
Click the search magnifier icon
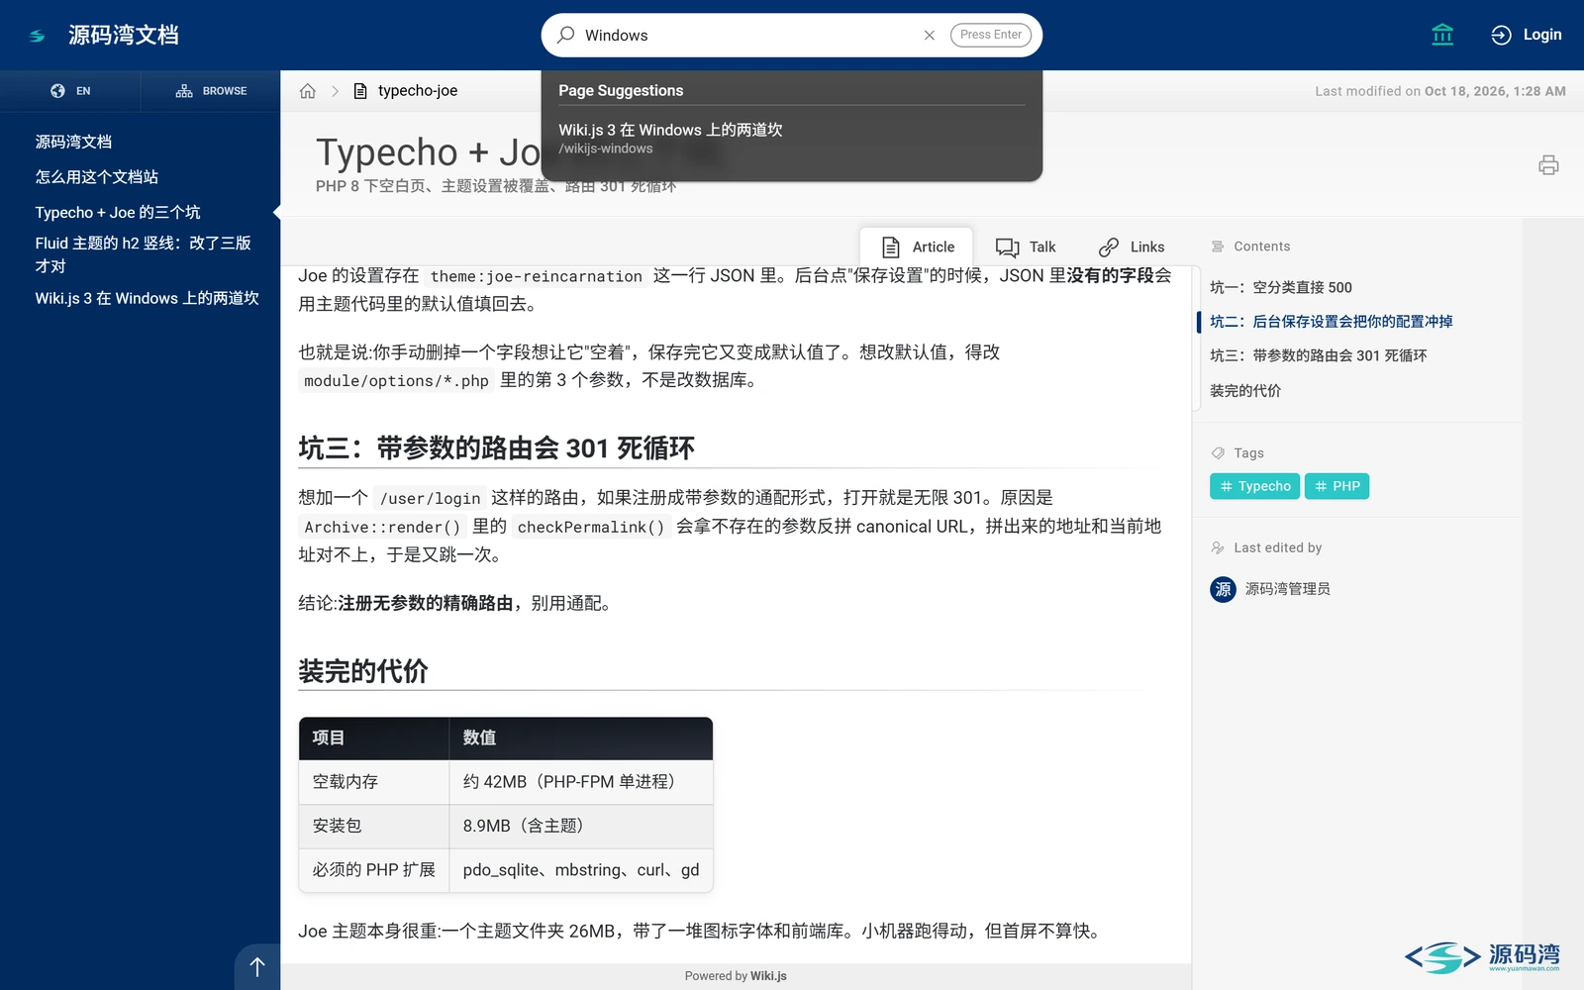point(565,35)
